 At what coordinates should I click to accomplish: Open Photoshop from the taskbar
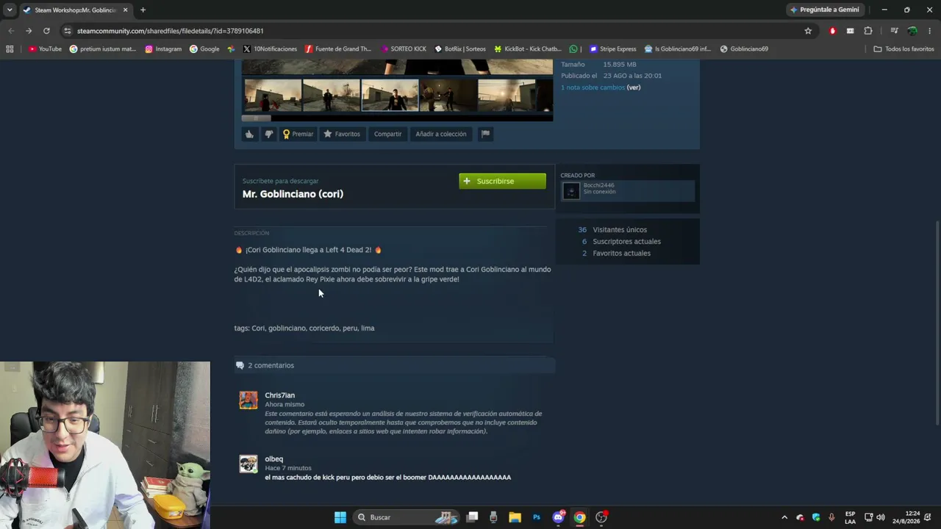[537, 517]
